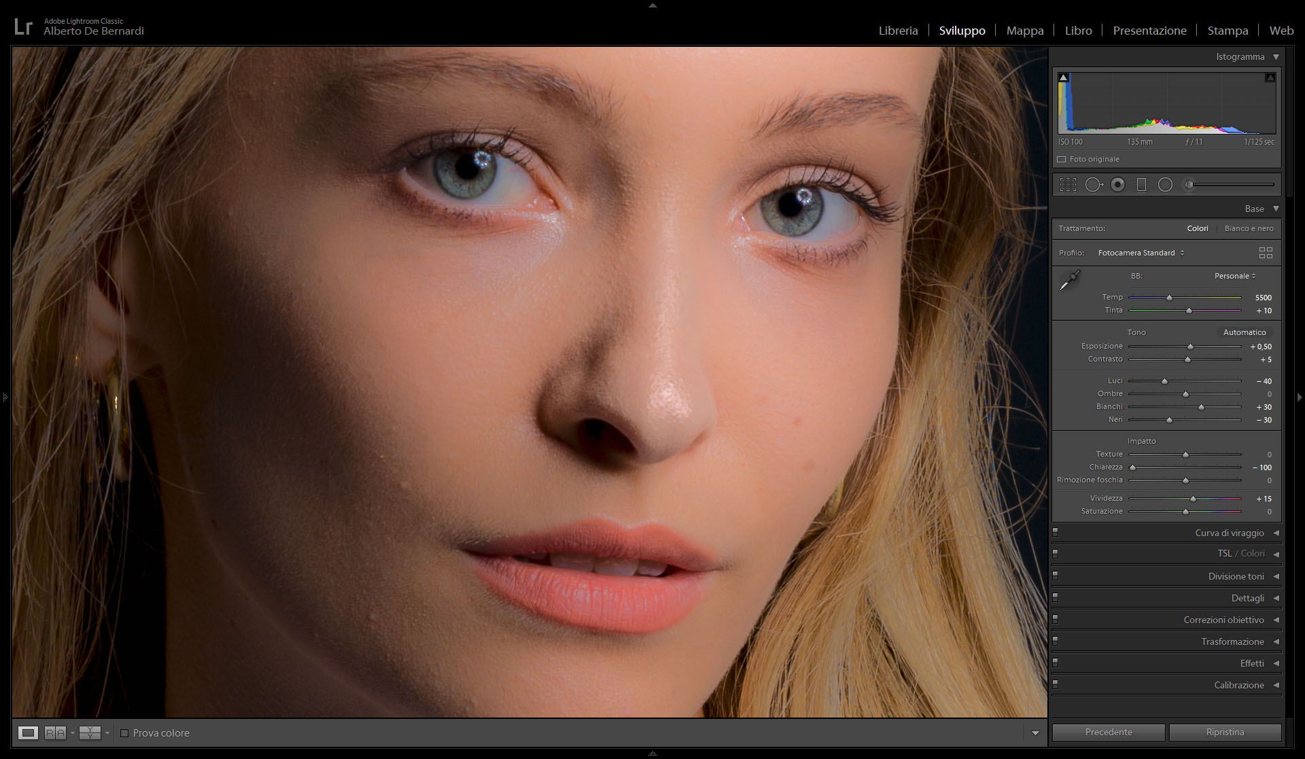Viewport: 1305px width, 759px height.
Task: Switch to Loupe view mode icon
Action: [28, 732]
